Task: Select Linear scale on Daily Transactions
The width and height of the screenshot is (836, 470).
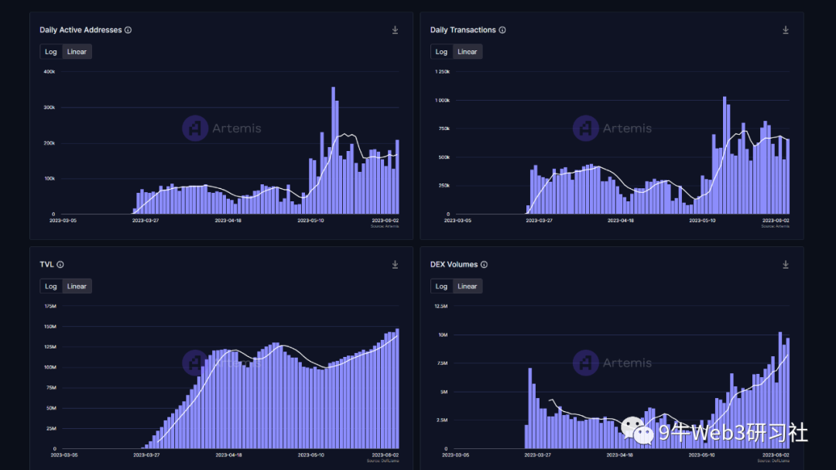Action: click(467, 52)
